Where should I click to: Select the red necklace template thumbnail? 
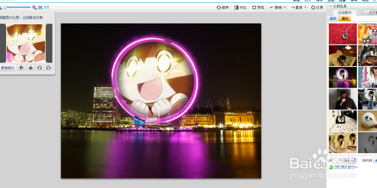pos(343,34)
